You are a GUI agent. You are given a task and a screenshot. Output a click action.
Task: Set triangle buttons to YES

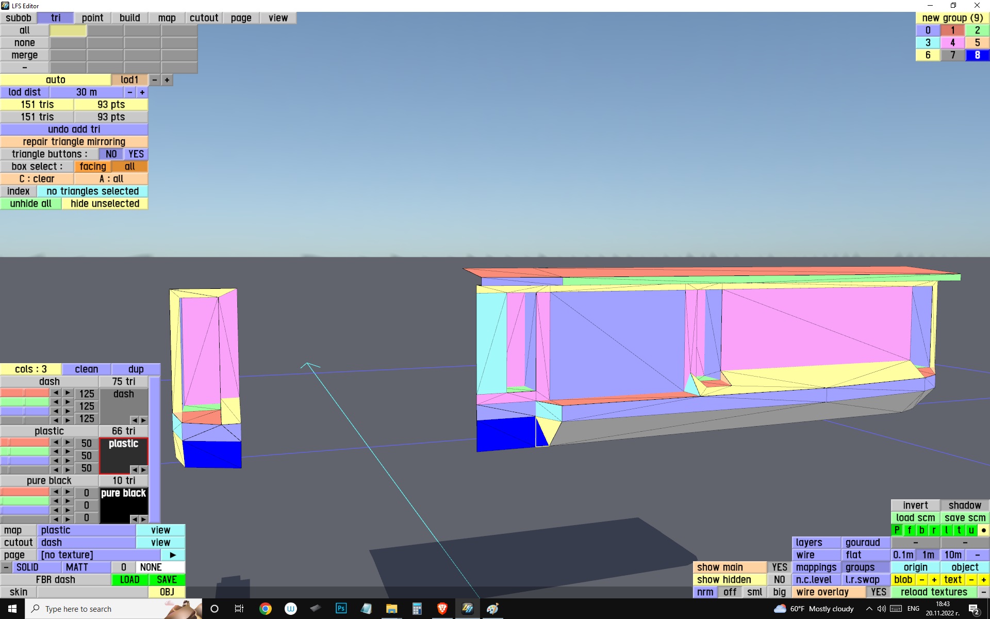click(136, 154)
